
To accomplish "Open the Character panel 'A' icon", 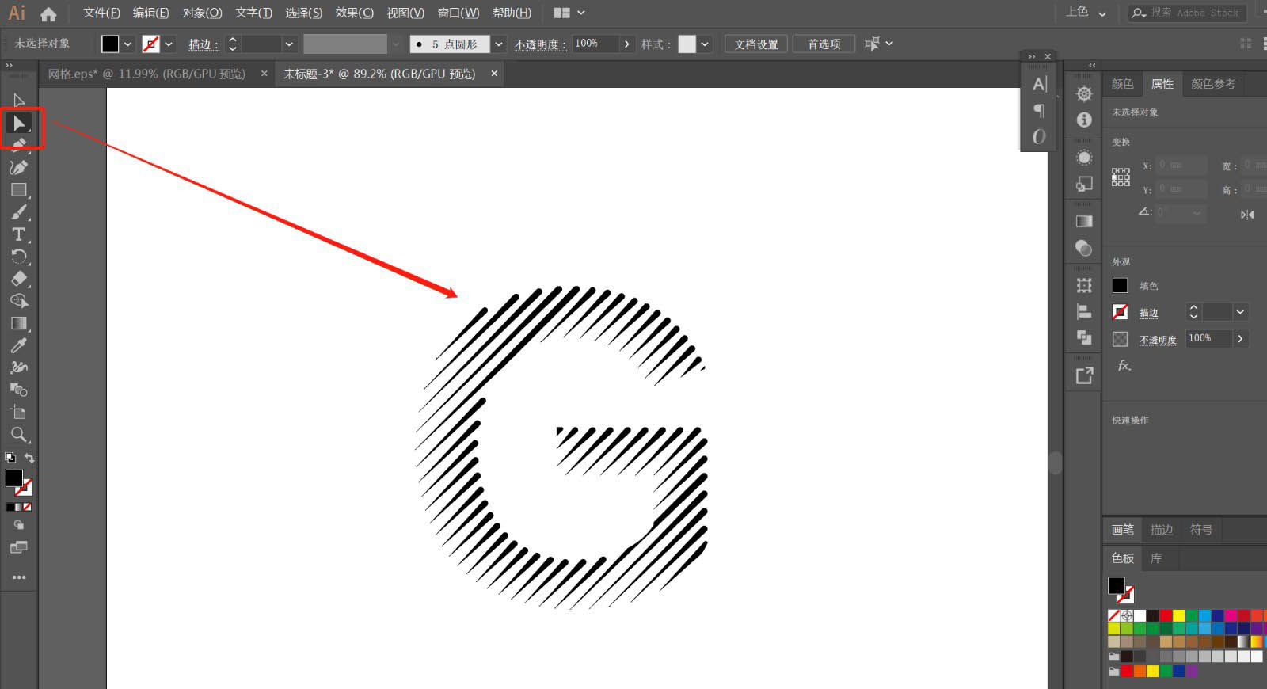I will click(x=1040, y=84).
